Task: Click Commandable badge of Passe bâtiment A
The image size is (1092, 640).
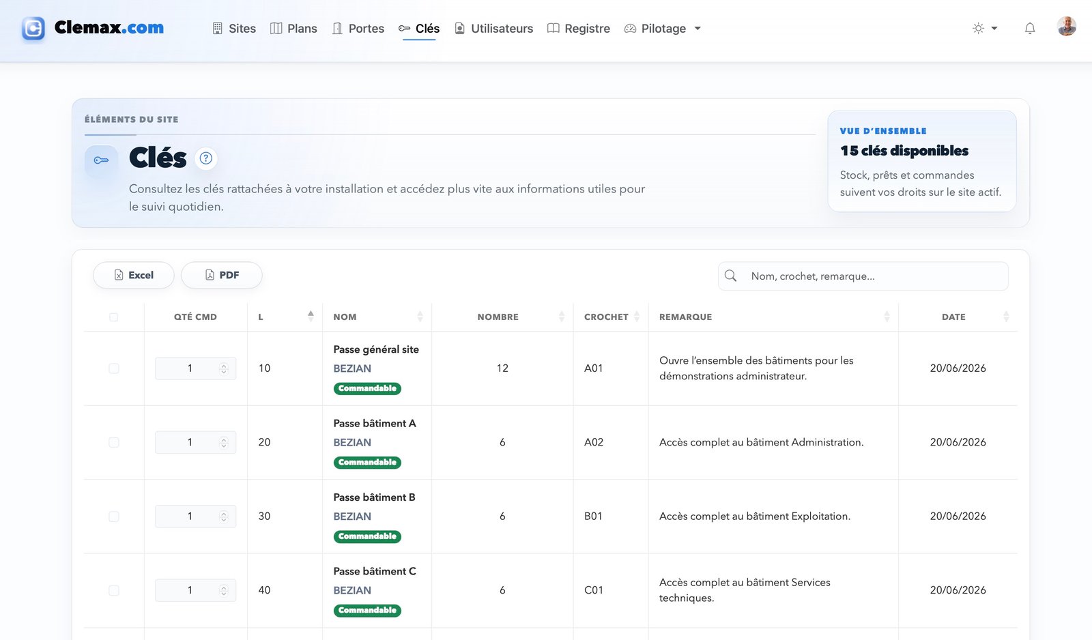Action: tap(367, 463)
